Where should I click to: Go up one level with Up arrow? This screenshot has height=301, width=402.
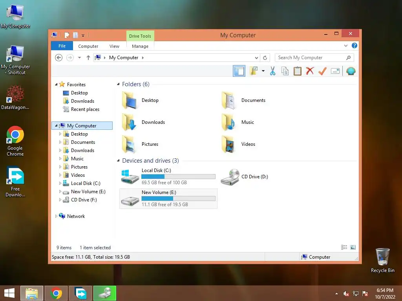(x=88, y=58)
